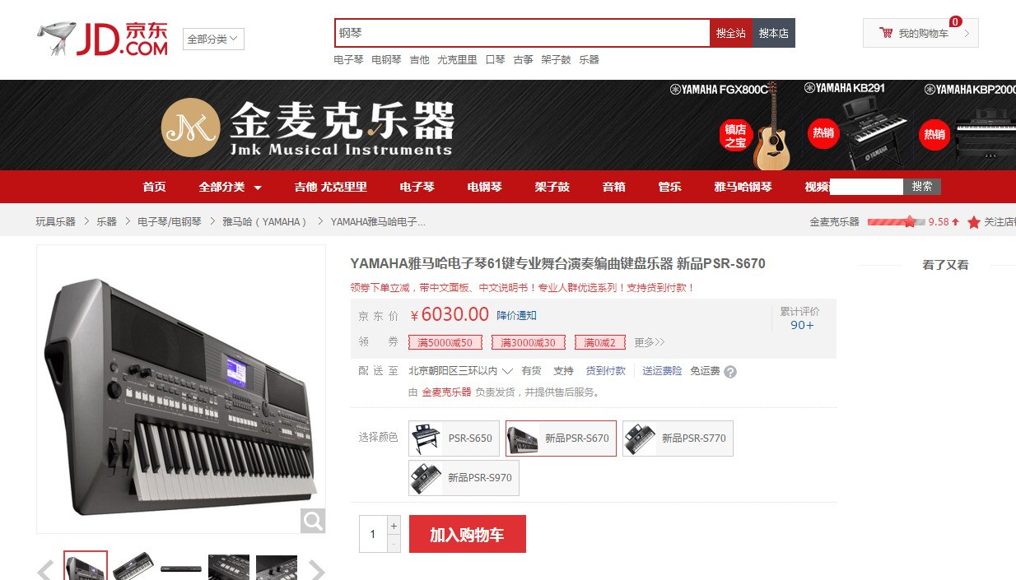Viewport: 1016px width, 580px height.
Task: Add item with 加入购物车 button
Action: [467, 534]
